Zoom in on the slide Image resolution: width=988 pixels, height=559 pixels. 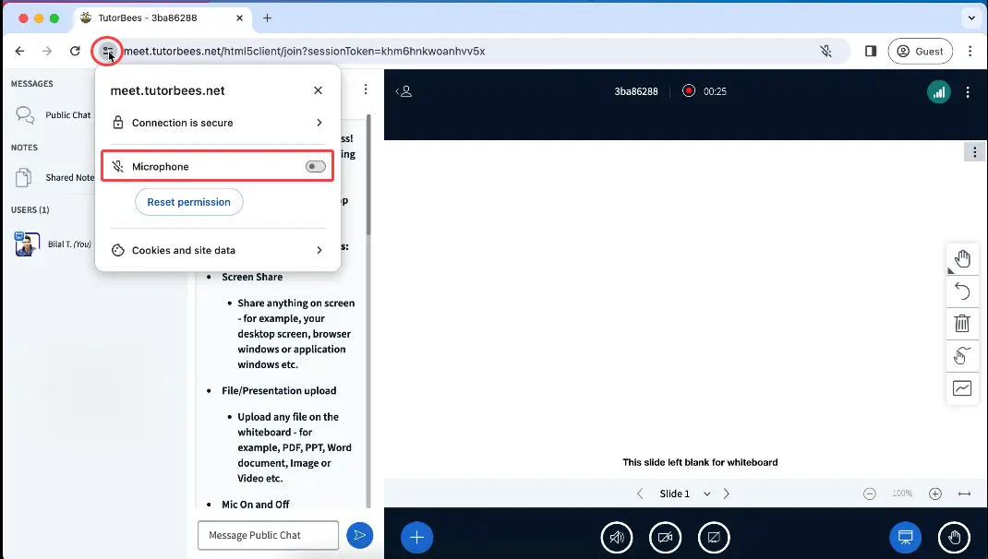tap(935, 494)
